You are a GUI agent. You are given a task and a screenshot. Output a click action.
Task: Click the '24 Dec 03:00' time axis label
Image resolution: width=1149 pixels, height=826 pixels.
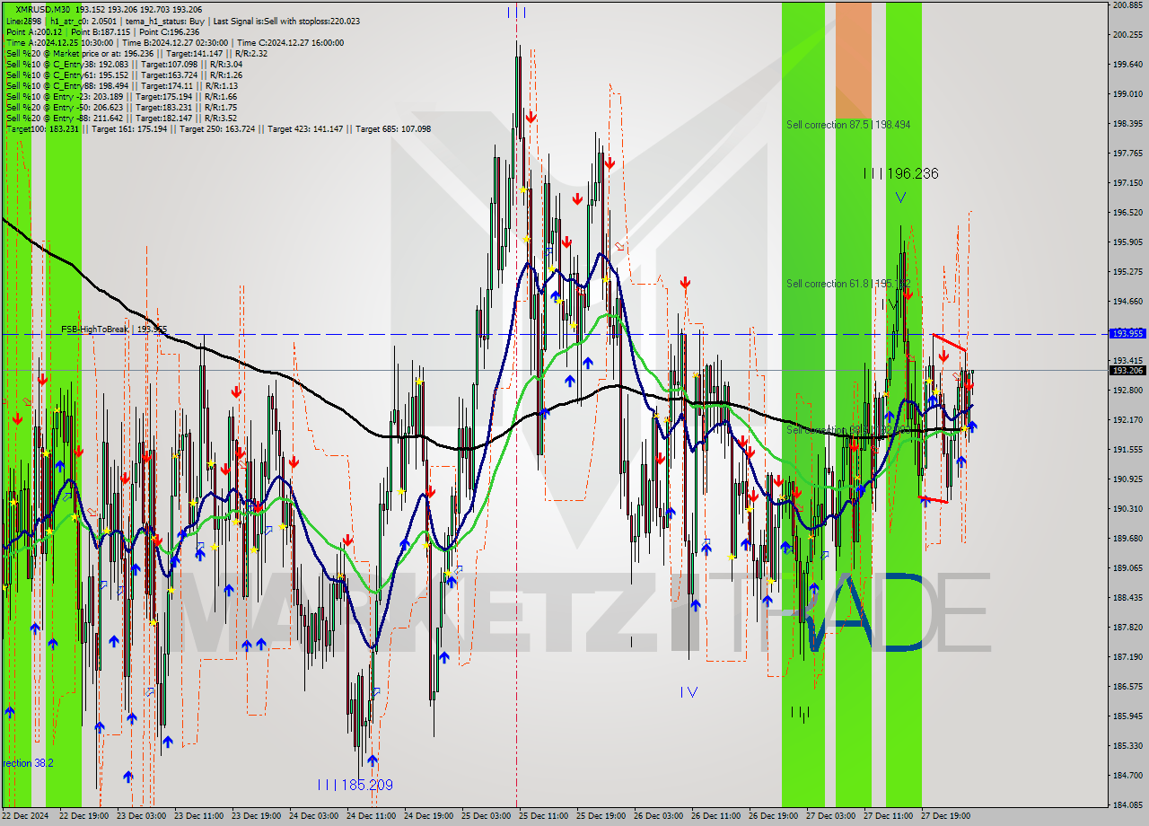click(314, 816)
